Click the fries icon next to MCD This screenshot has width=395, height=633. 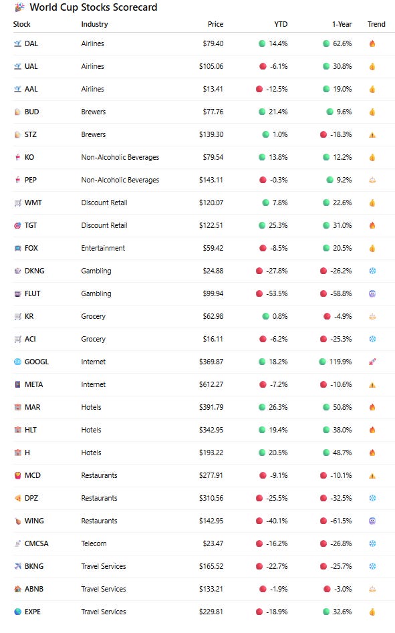point(18,475)
